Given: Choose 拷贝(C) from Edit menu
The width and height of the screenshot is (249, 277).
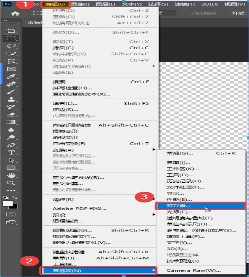Looking at the screenshot, I should point(101,48).
